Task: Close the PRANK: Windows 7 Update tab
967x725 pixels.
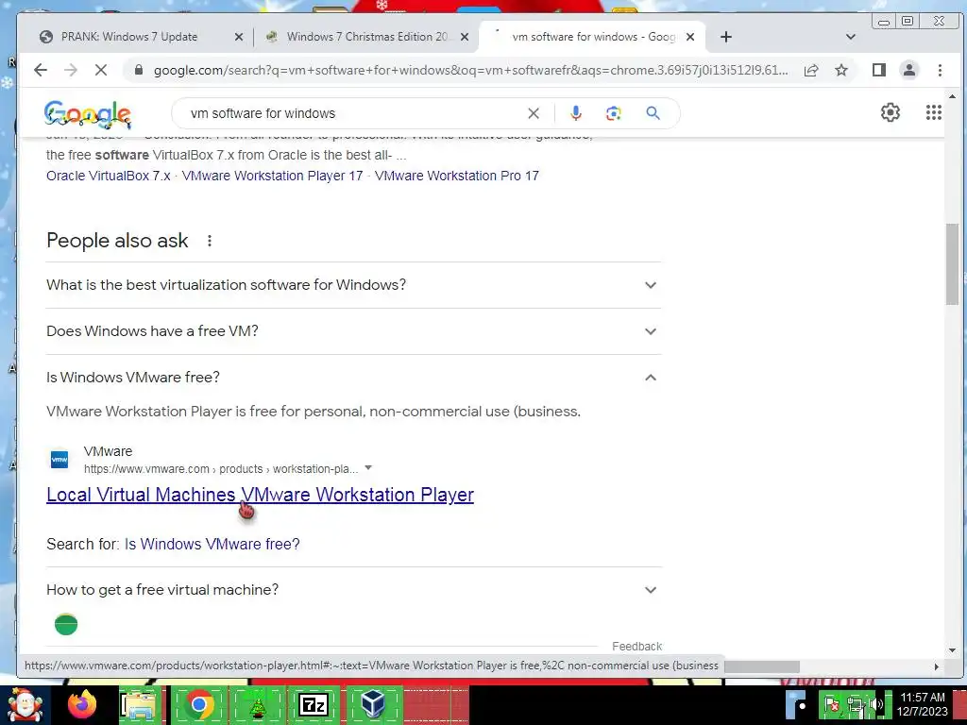Action: tap(239, 37)
